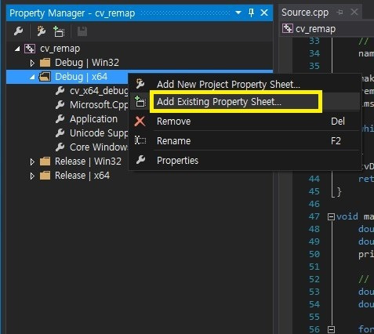Click the Application sheet wrench icon
The height and width of the screenshot is (334, 374).
tap(60, 119)
